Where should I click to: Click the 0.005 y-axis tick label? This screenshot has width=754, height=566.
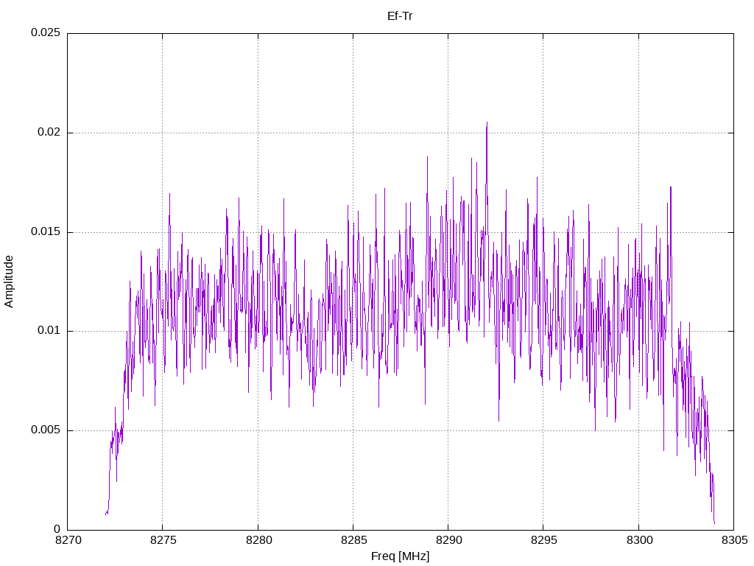coord(46,430)
